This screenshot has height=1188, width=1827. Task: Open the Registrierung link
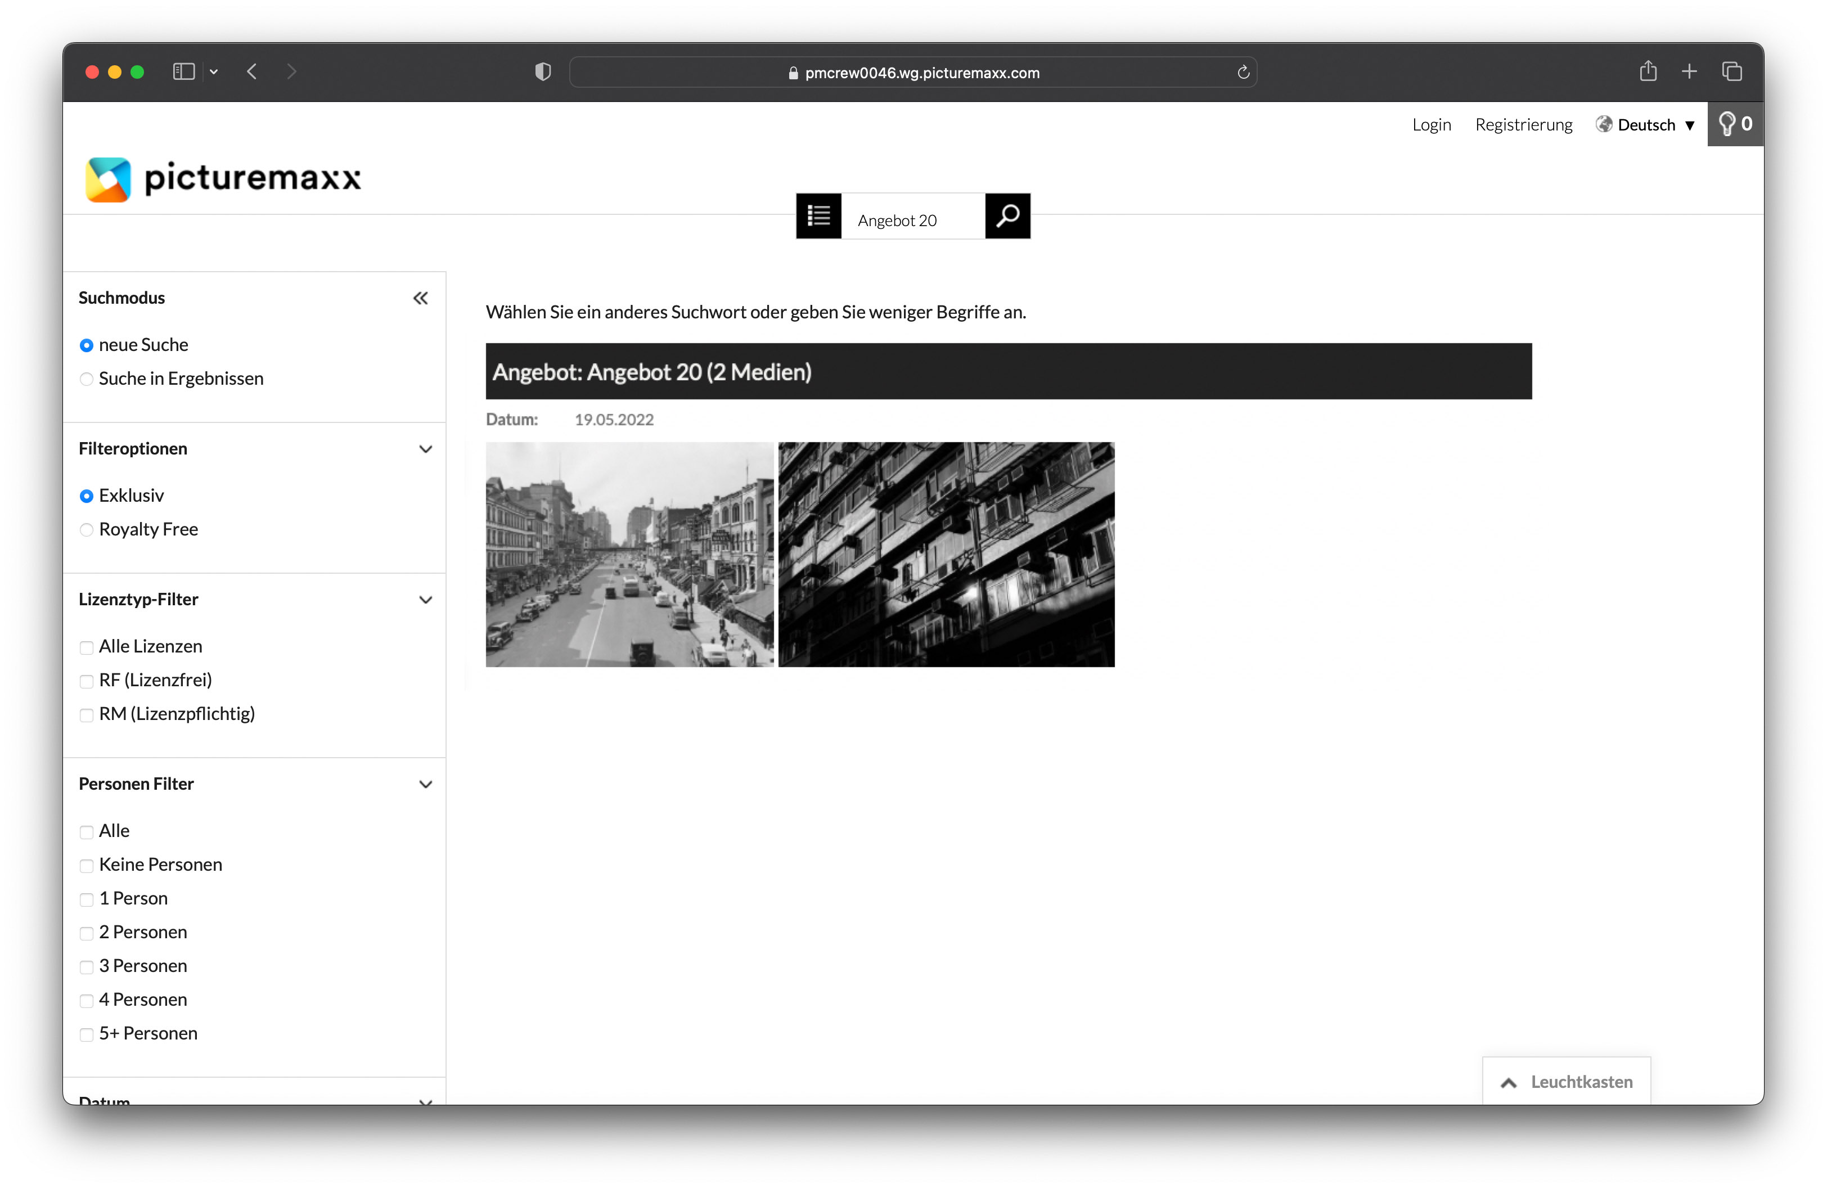pos(1523,124)
